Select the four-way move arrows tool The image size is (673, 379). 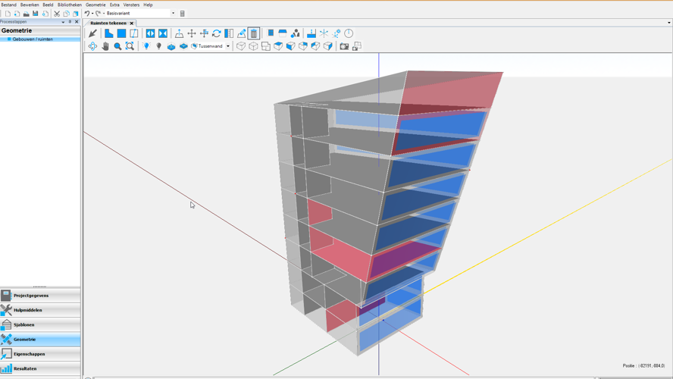point(192,33)
